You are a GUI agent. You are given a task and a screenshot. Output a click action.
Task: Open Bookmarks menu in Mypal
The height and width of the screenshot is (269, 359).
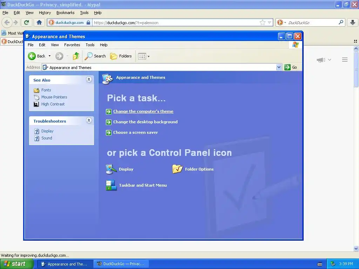pyautogui.click(x=66, y=13)
